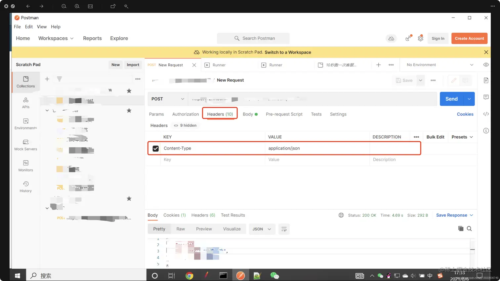Click the Import button
Screen dimensions: 500x281
tap(133, 65)
